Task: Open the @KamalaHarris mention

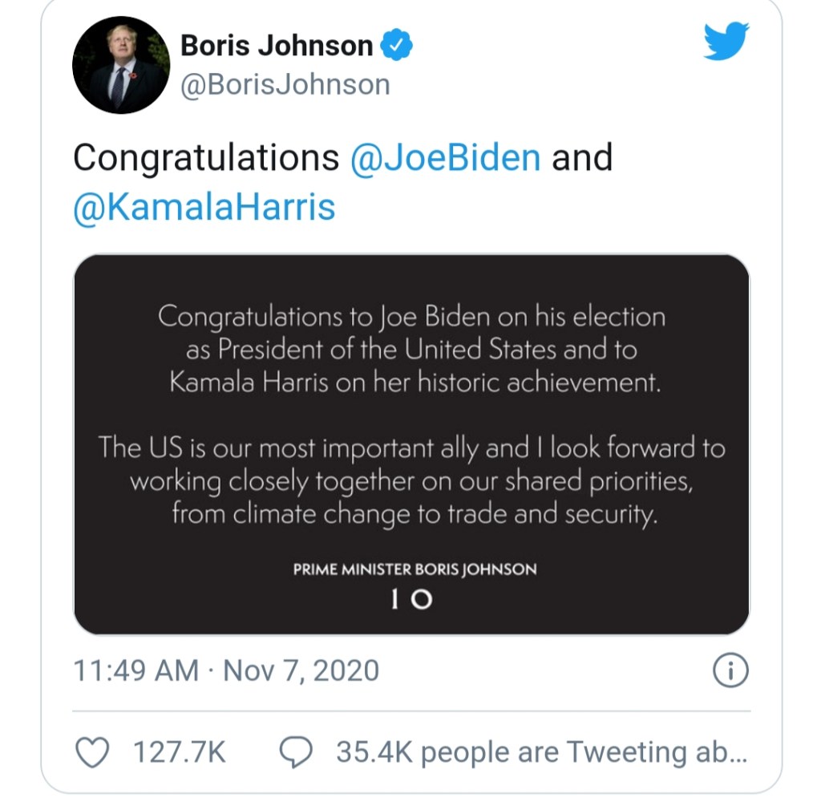Action: coord(204,206)
